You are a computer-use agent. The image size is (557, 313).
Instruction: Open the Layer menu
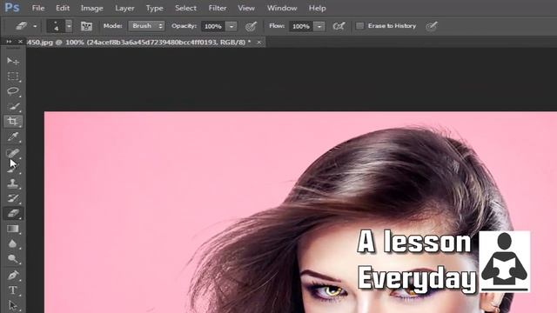point(124,8)
